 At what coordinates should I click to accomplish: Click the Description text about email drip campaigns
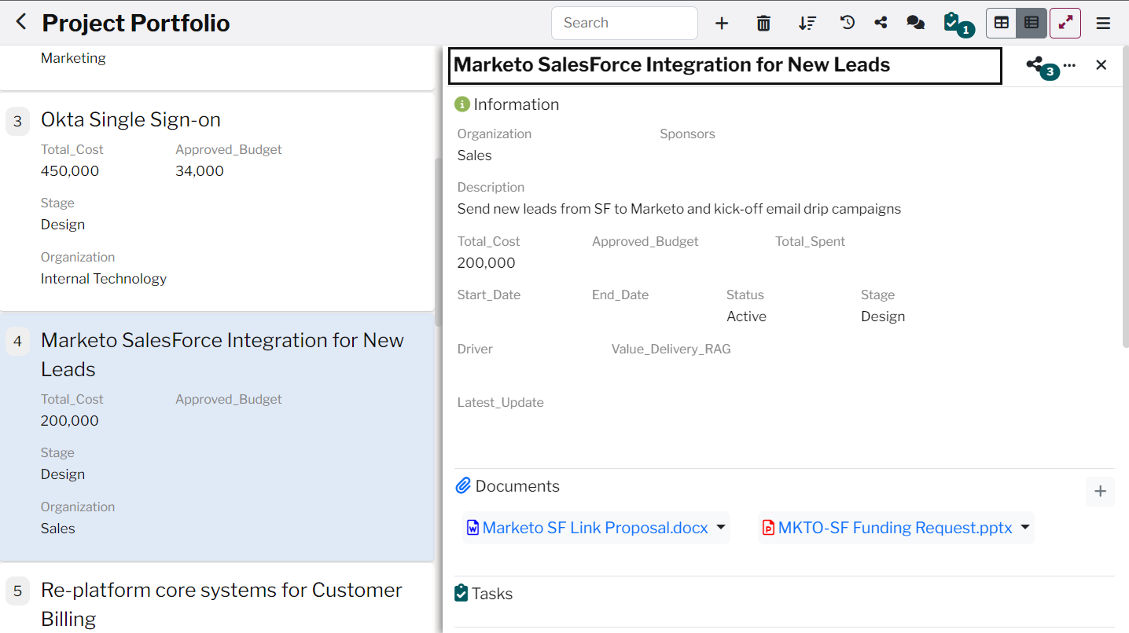pyautogui.click(x=679, y=209)
